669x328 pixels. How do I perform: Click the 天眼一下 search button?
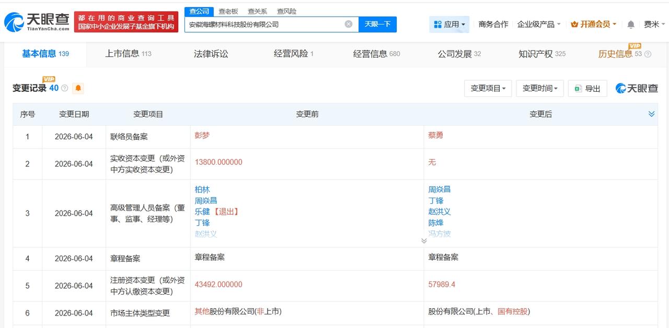tap(377, 24)
